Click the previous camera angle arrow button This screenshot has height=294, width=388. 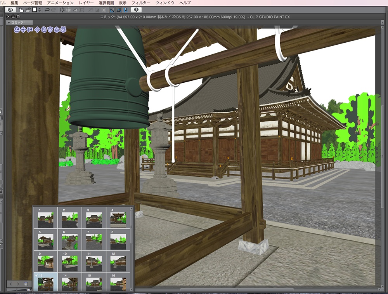click(10, 284)
